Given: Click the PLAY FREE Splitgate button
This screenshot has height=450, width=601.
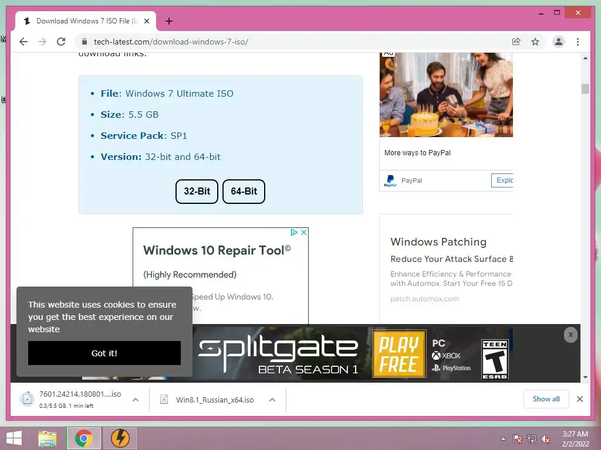Looking at the screenshot, I should [399, 353].
